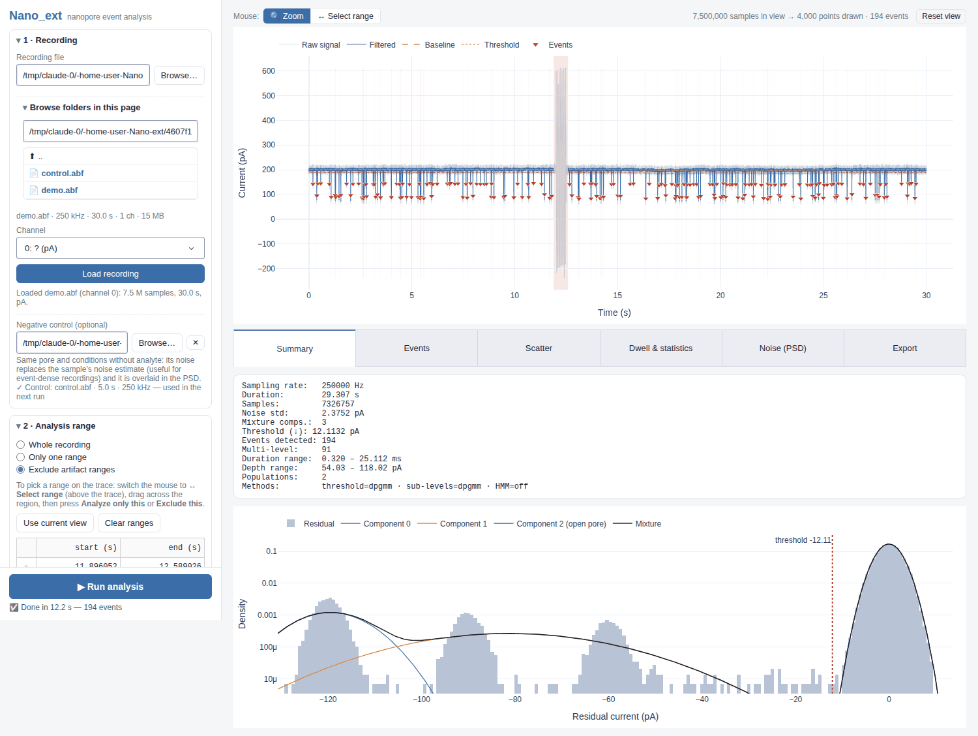978x736 pixels.
Task: Click the Run analysis play icon
Action: tap(81, 587)
